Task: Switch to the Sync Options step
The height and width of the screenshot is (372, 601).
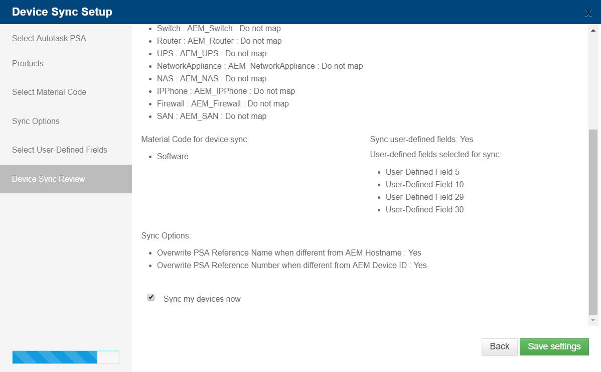Action: (36, 121)
